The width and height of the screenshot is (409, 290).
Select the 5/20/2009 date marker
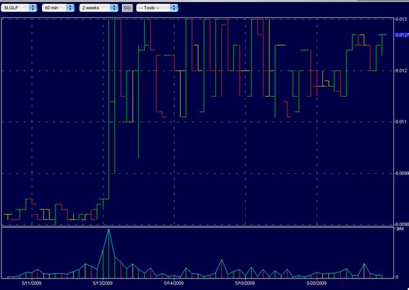pyautogui.click(x=316, y=284)
